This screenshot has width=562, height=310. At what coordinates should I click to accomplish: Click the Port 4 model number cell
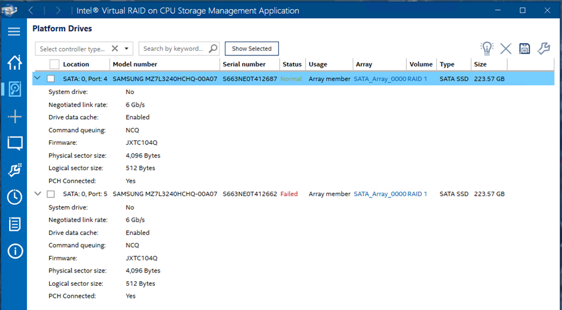pos(165,79)
